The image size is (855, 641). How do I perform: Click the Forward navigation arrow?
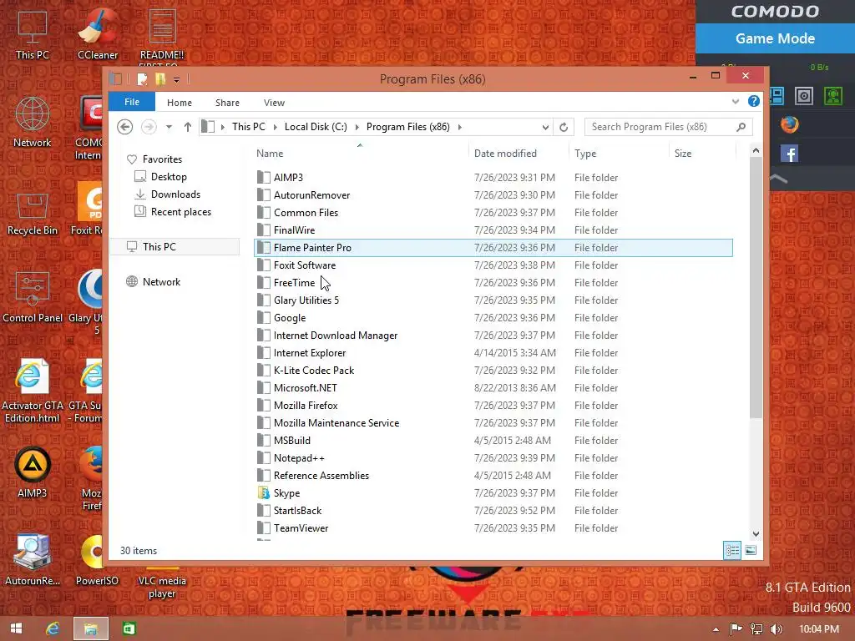(149, 127)
